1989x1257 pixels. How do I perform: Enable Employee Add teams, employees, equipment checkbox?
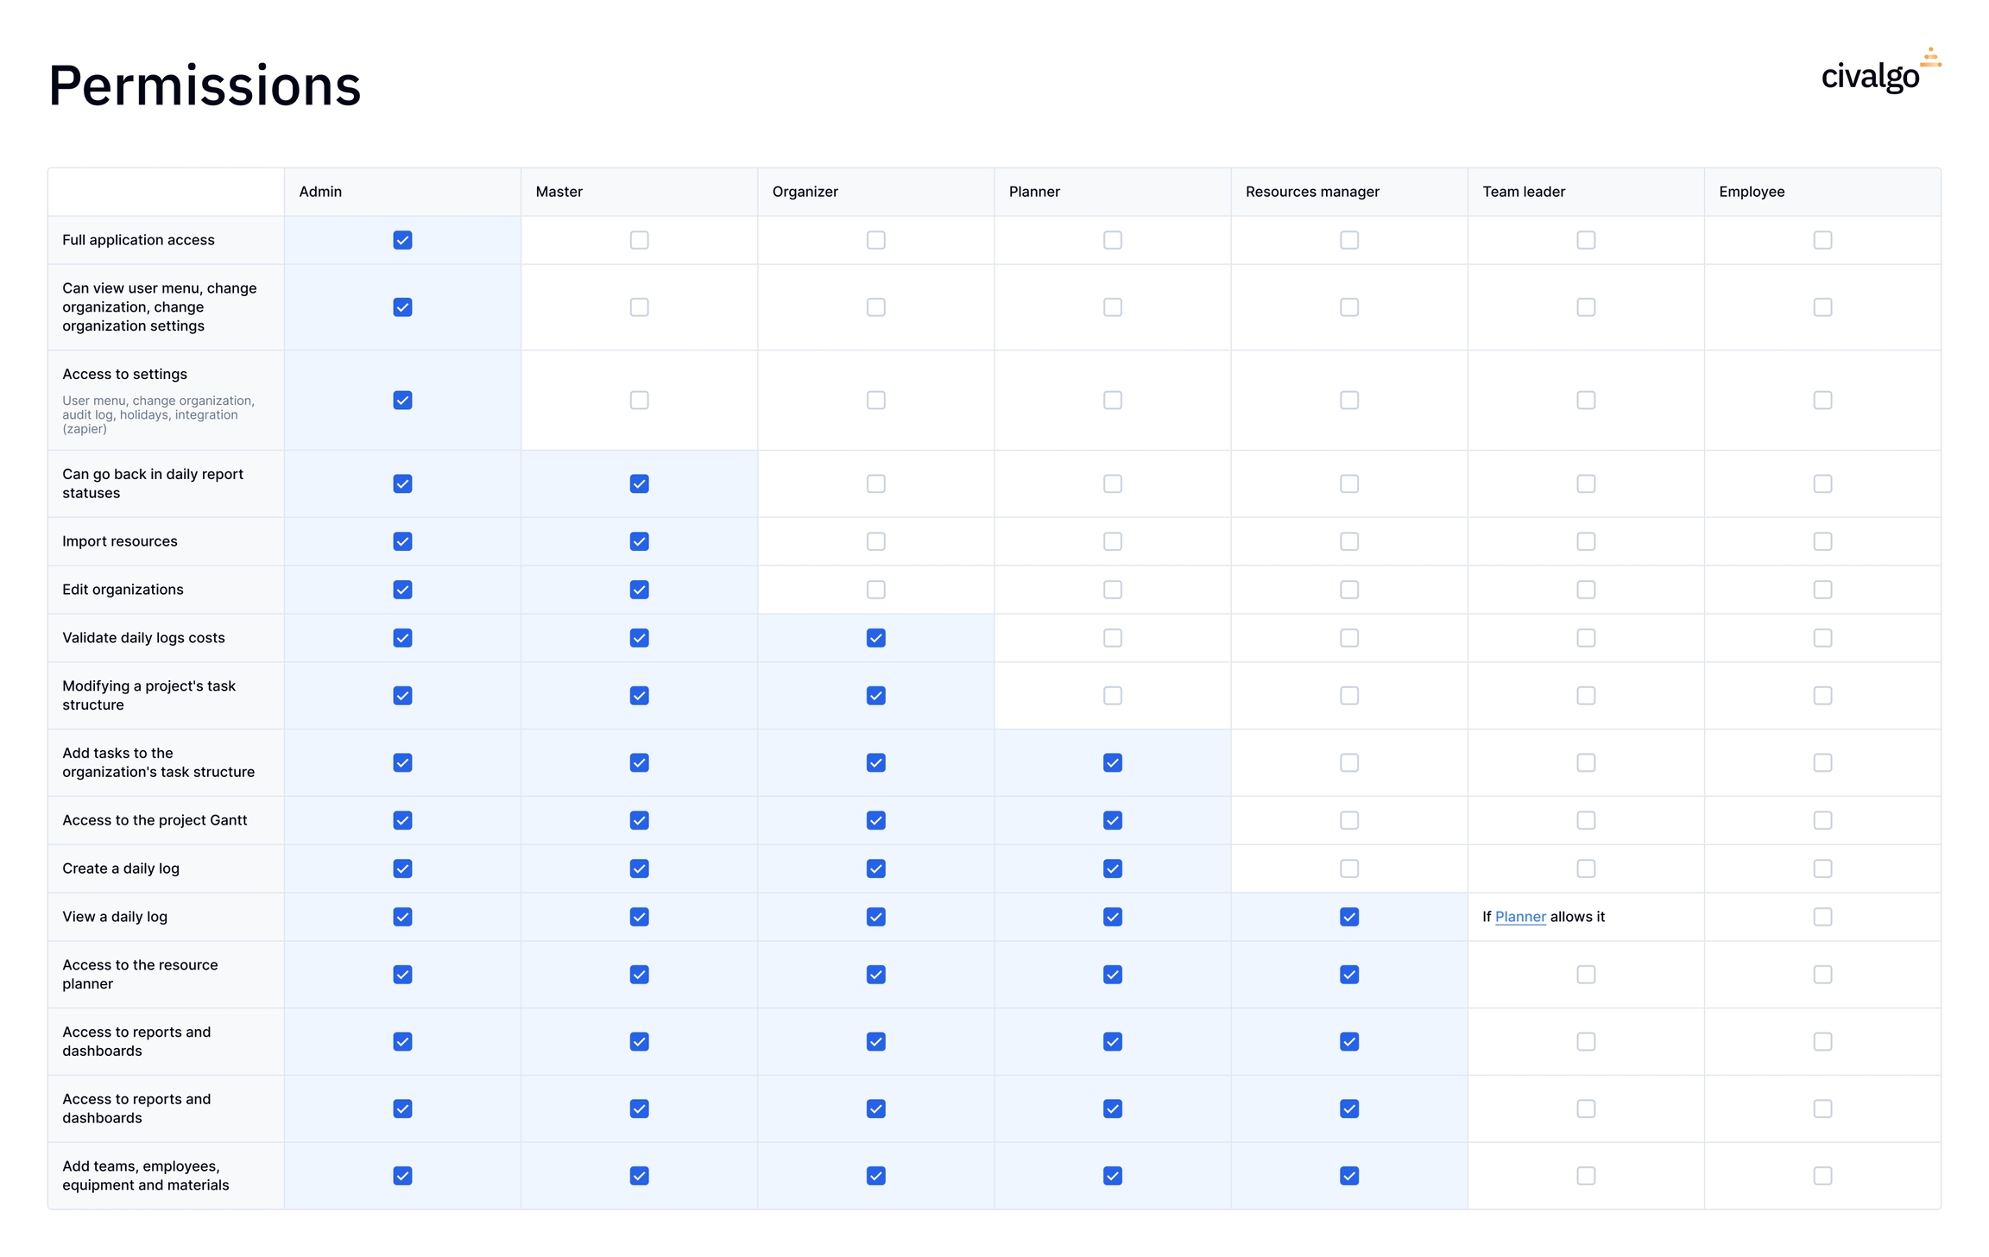[1822, 1176]
